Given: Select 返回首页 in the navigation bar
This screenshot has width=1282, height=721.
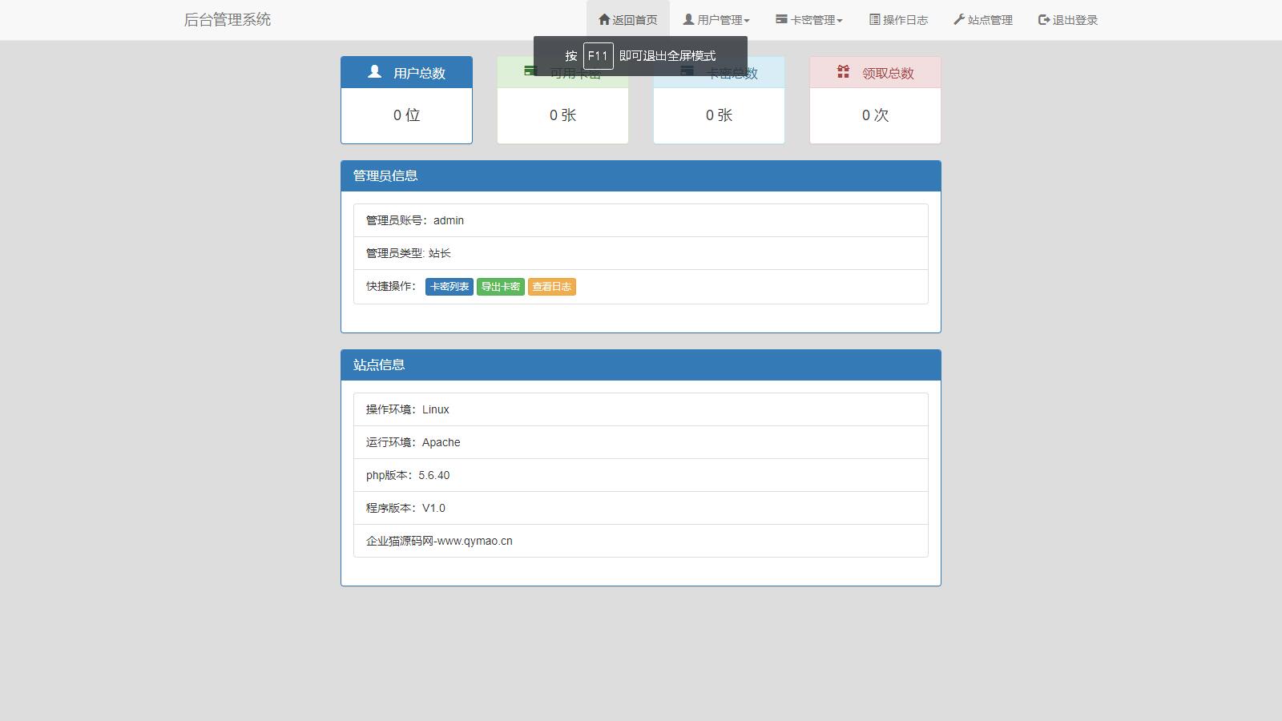Looking at the screenshot, I should click(628, 19).
